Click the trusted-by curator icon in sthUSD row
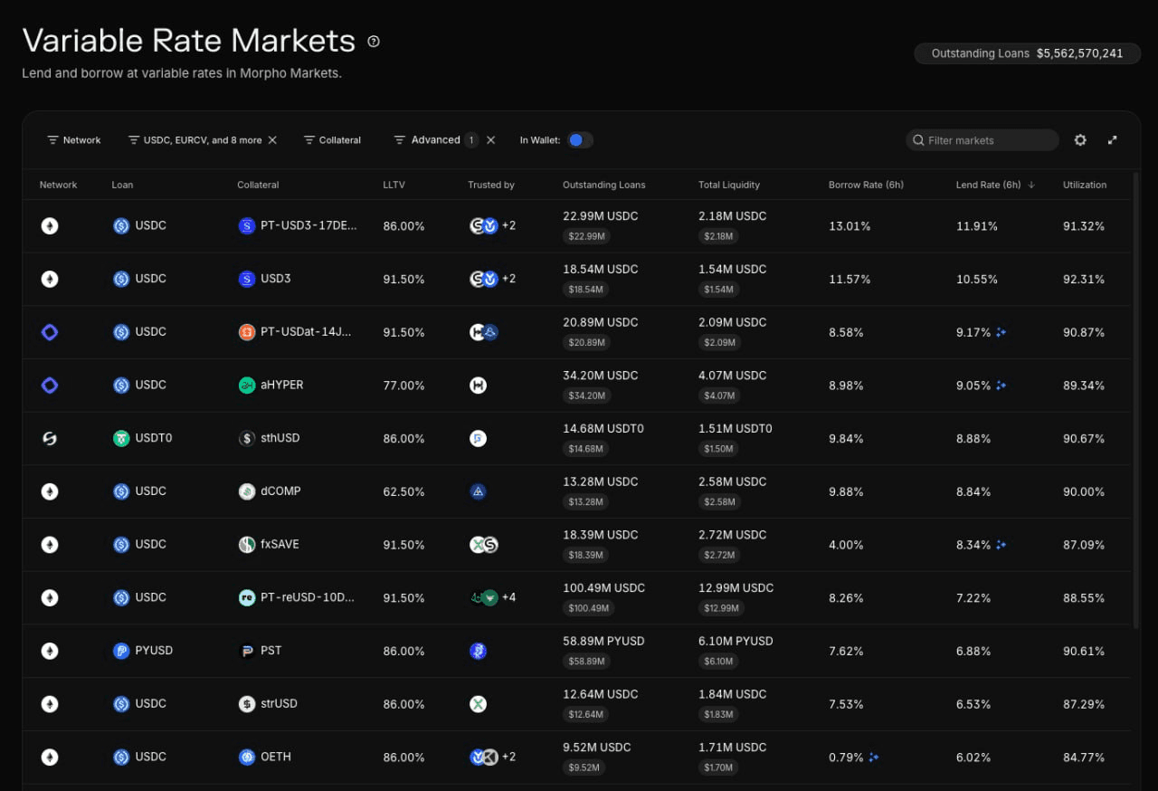The height and width of the screenshot is (791, 1158). (479, 439)
